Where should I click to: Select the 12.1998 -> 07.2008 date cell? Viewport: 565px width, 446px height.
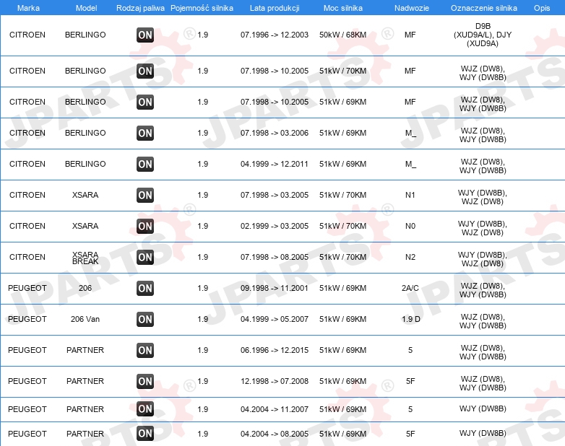coord(275,381)
